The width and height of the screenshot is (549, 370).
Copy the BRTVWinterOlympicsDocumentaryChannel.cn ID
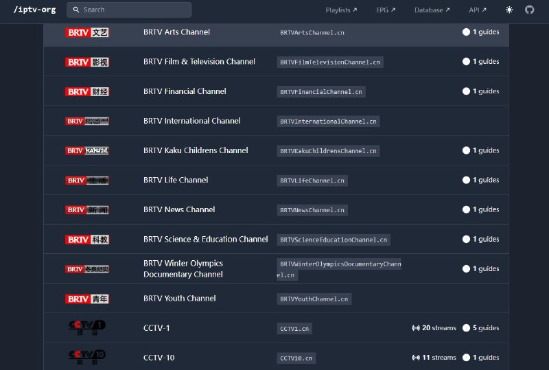339,270
